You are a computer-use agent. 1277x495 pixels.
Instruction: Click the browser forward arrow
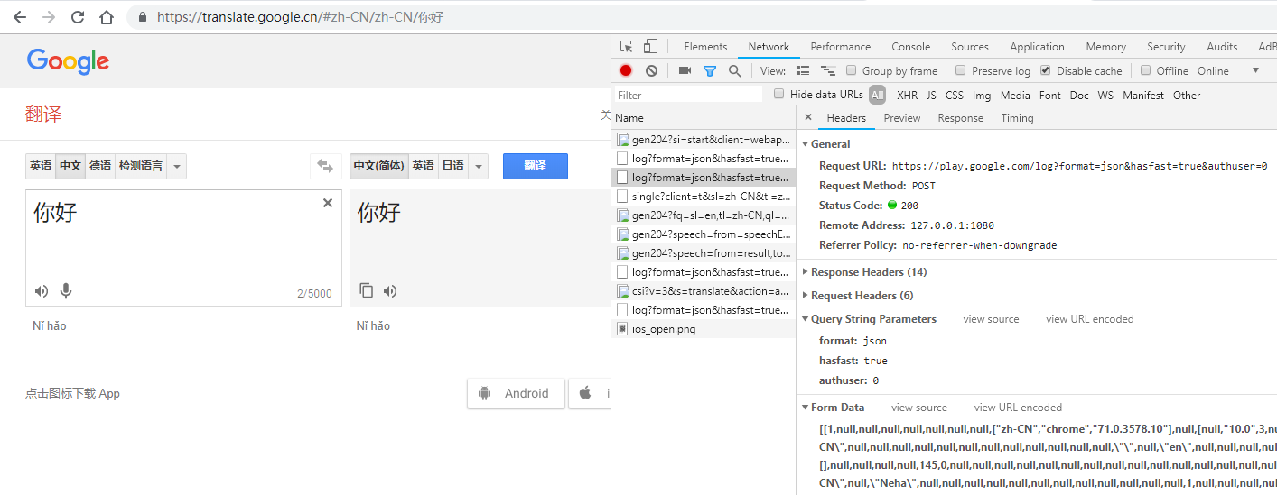(49, 17)
